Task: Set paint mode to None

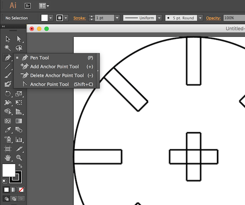Action: point(21,190)
